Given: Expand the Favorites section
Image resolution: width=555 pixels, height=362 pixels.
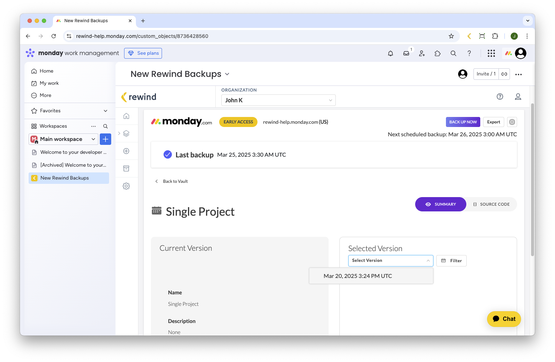Looking at the screenshot, I should tap(105, 111).
